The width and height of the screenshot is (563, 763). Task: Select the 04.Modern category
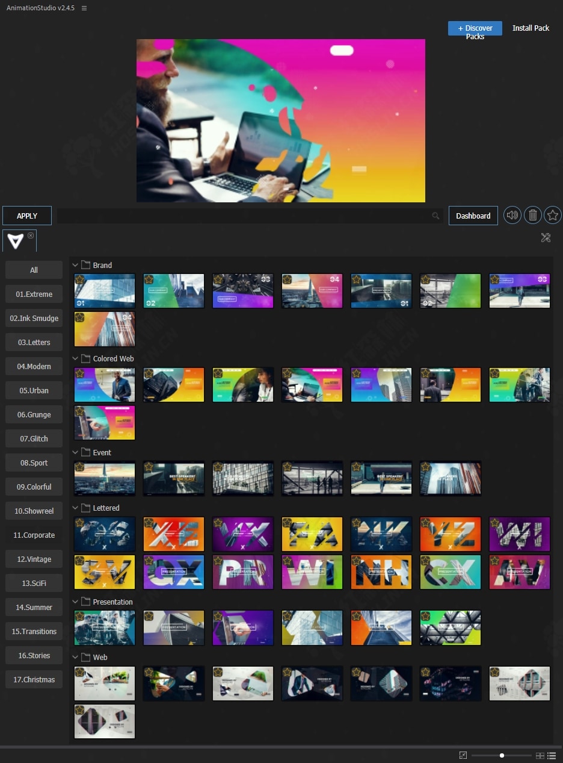pyautogui.click(x=34, y=366)
